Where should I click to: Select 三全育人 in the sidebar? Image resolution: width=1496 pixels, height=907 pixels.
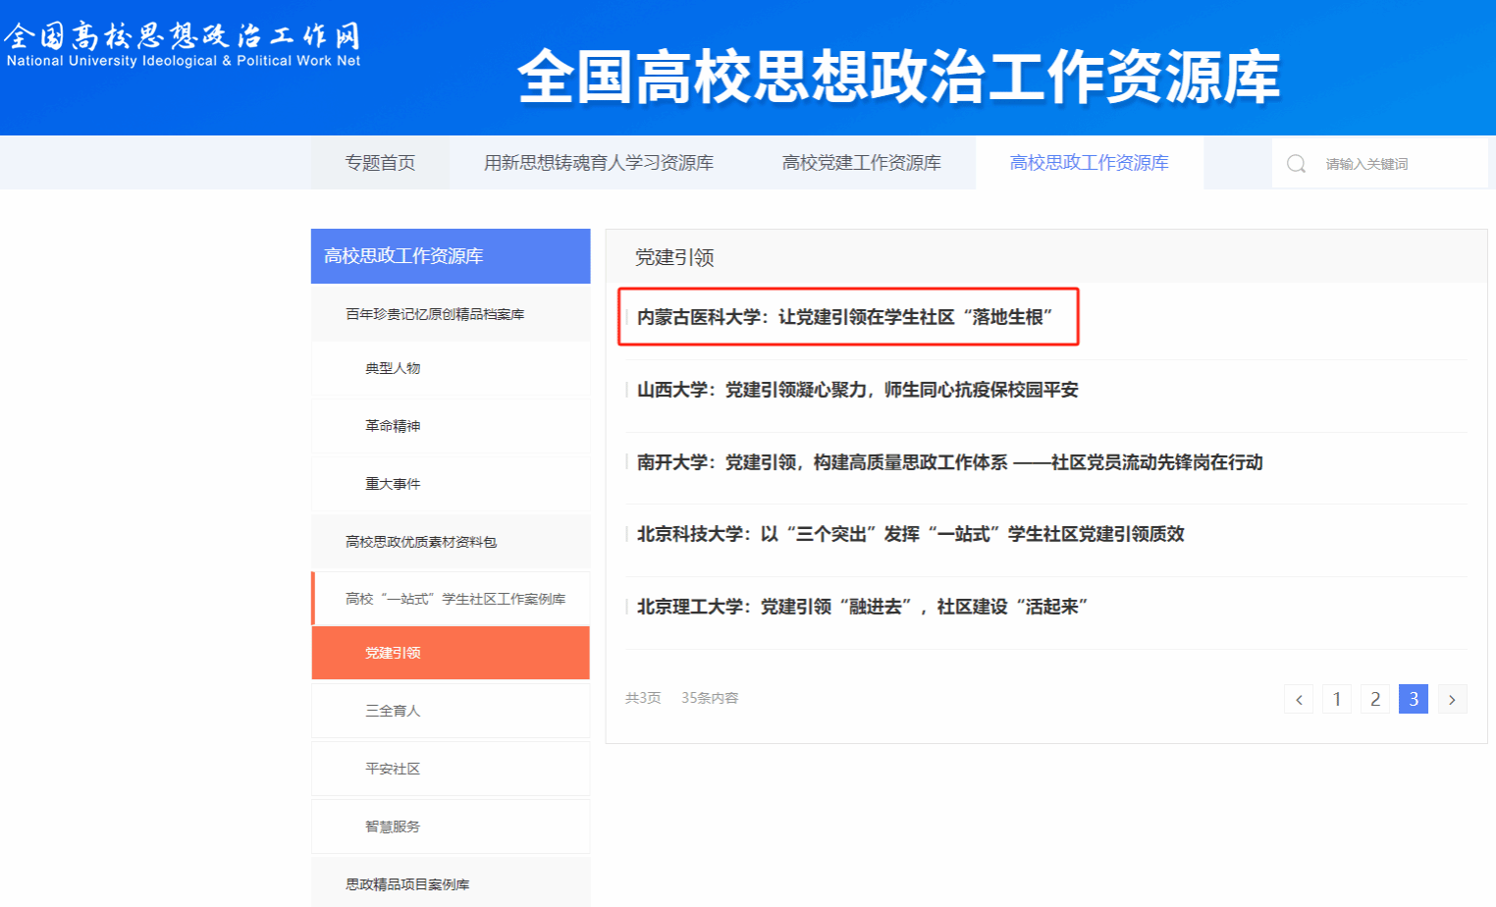(393, 711)
